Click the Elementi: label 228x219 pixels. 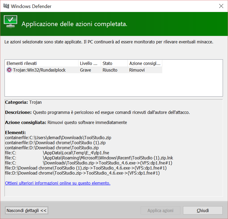[15, 132]
